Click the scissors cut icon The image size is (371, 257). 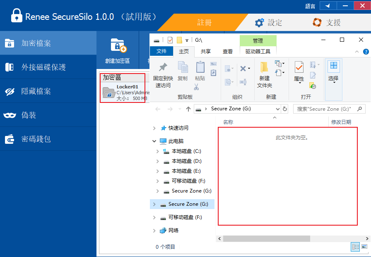[196, 87]
